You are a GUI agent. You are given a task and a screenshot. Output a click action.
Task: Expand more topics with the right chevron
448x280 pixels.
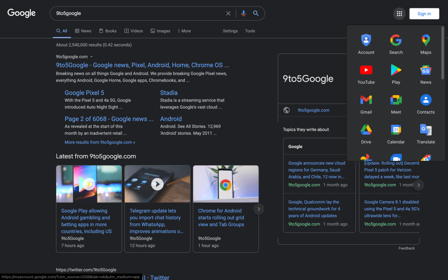click(419, 185)
